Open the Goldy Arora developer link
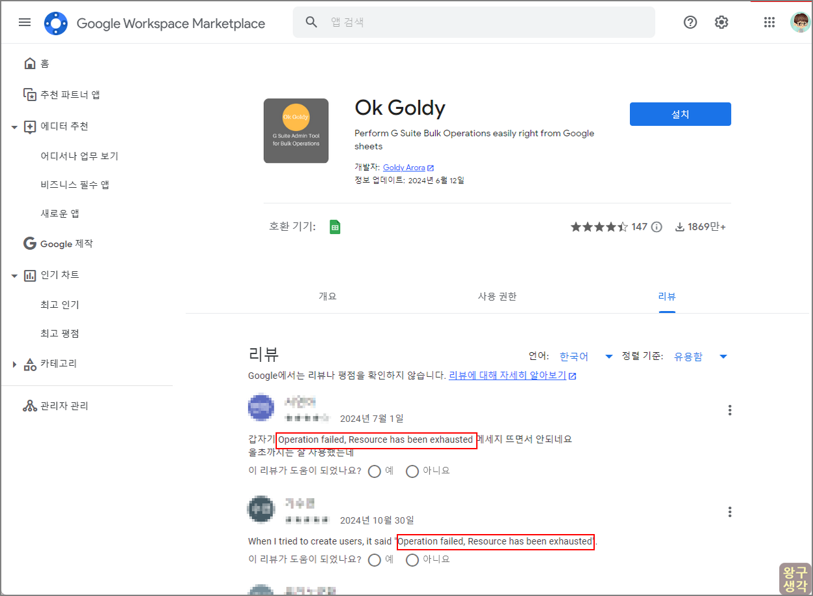This screenshot has width=813, height=596. click(404, 167)
